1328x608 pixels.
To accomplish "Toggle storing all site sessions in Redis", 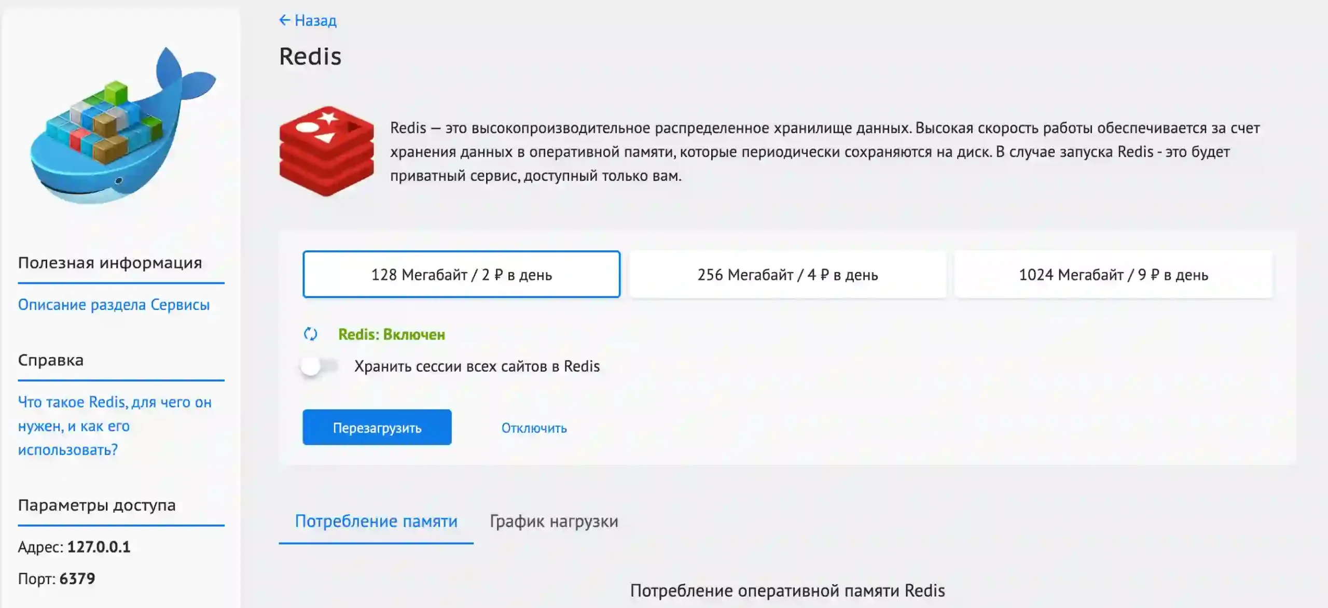I will (x=319, y=366).
